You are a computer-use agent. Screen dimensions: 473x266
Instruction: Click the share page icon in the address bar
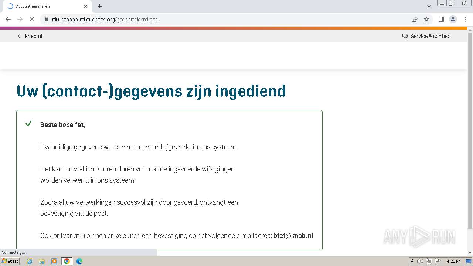coord(415,19)
